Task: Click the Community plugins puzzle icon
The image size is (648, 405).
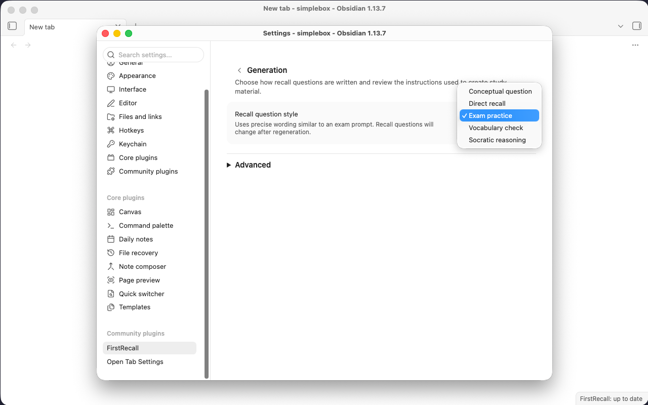Action: [x=111, y=172]
